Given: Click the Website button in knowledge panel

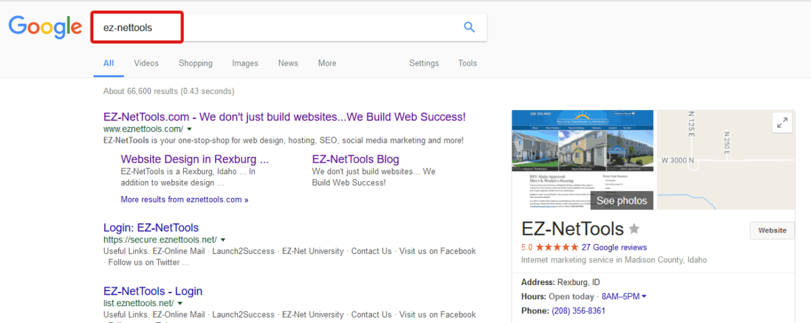Looking at the screenshot, I should coord(772,230).
